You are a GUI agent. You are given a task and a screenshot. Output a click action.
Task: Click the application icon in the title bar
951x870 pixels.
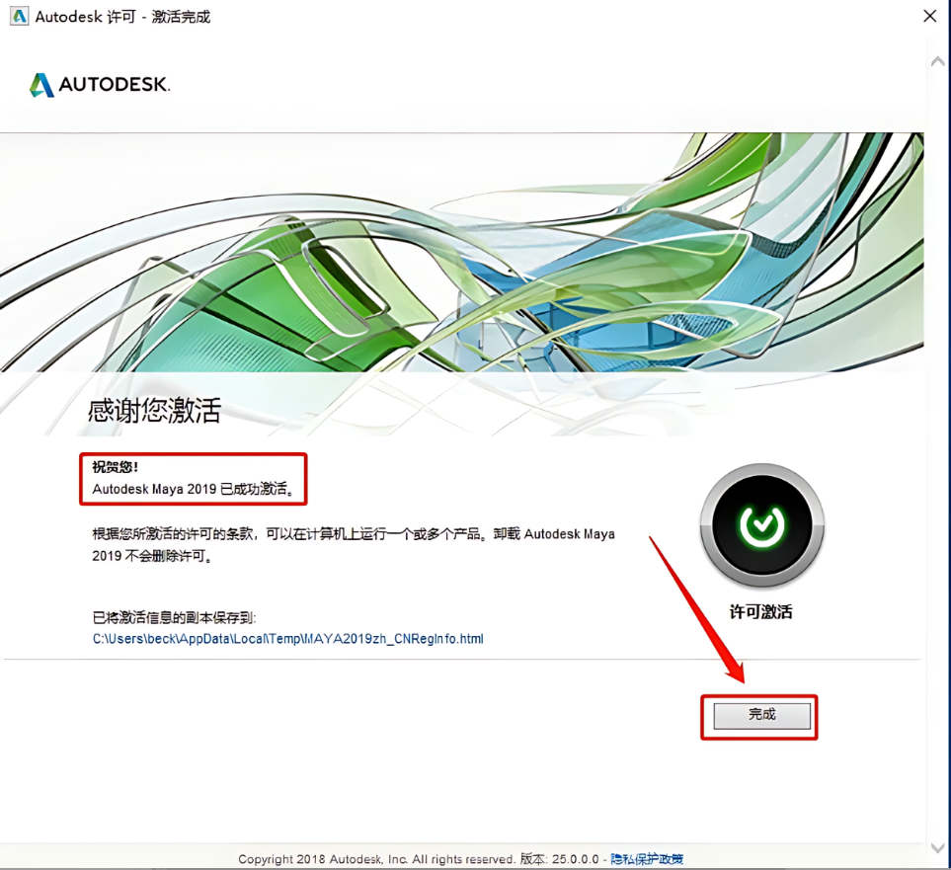click(x=19, y=16)
